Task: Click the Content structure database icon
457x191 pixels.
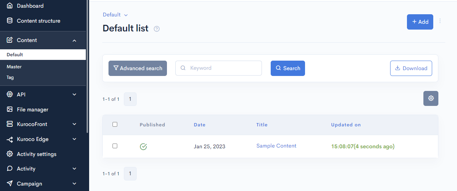Action: pos(10,21)
